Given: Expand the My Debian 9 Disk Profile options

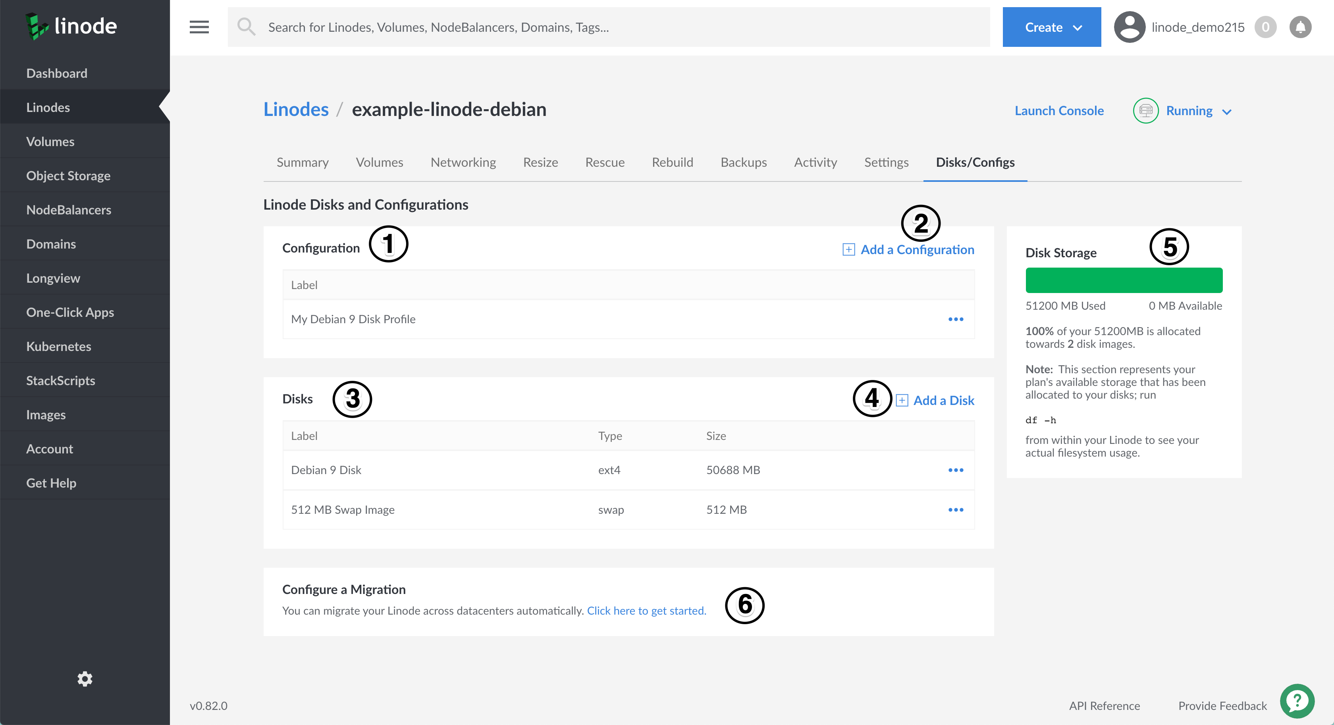Looking at the screenshot, I should [956, 319].
